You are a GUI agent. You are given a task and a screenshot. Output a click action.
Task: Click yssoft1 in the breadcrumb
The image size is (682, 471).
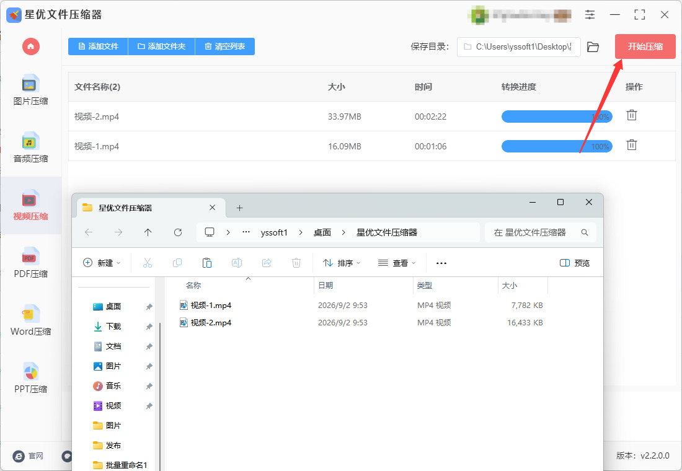pos(274,232)
